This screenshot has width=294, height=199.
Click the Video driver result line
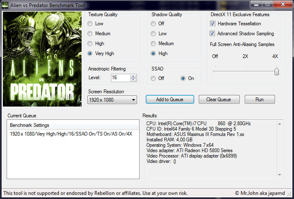pyautogui.click(x=161, y=161)
